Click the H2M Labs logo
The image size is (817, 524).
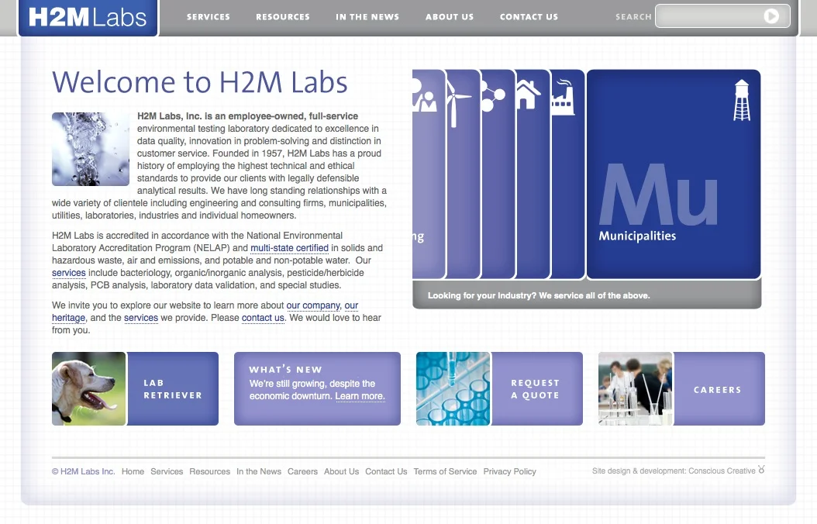point(88,17)
